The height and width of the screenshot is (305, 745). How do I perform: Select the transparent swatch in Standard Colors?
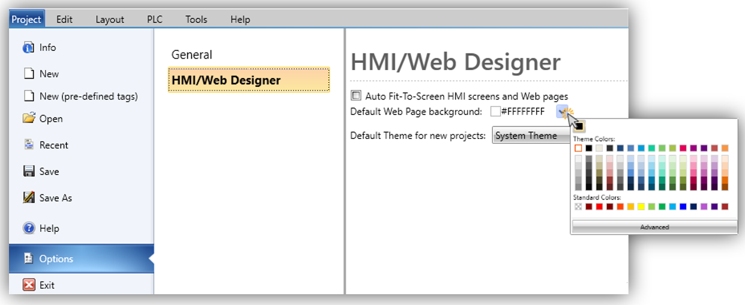coord(578,207)
